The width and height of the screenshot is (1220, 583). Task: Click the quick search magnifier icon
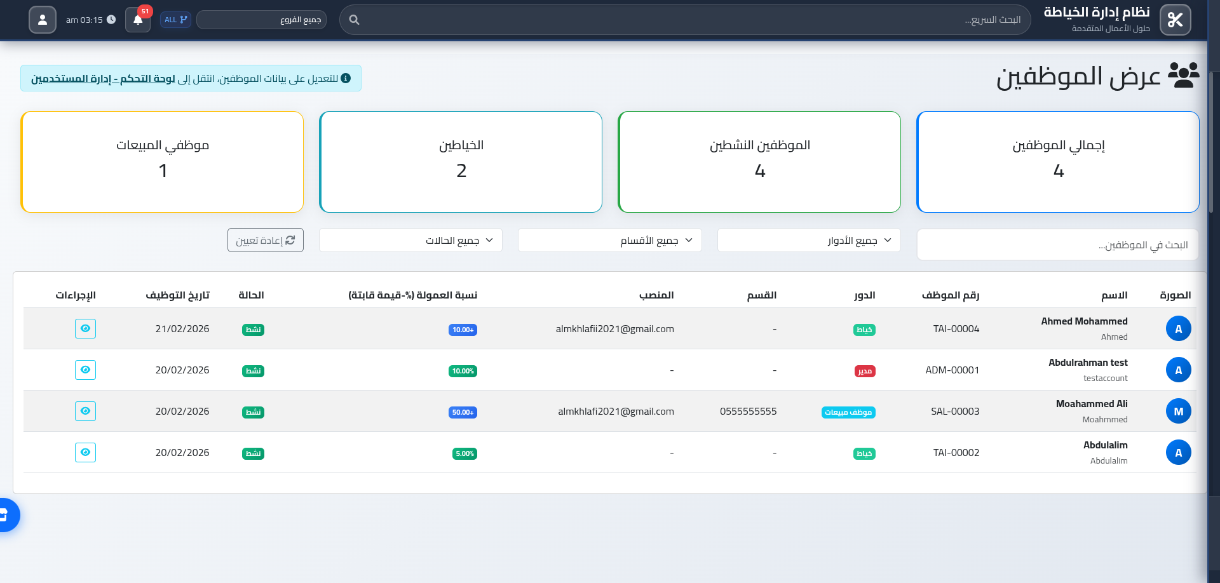pyautogui.click(x=354, y=20)
